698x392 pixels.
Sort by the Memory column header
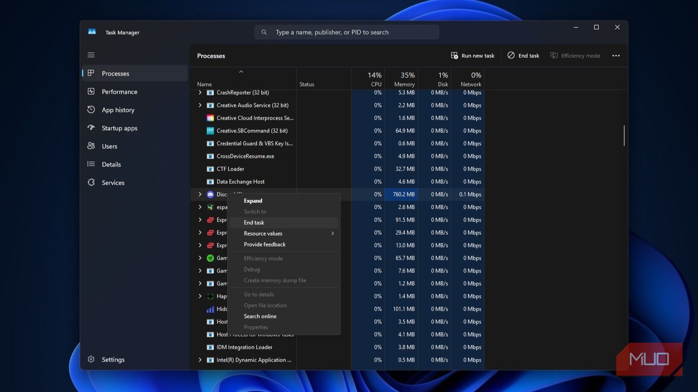401,78
